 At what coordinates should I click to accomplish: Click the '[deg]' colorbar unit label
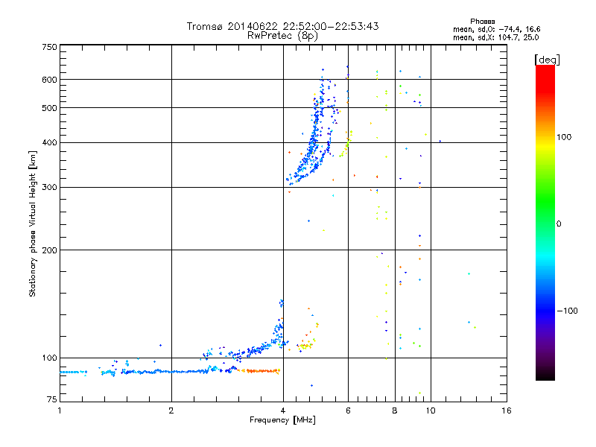(547, 60)
